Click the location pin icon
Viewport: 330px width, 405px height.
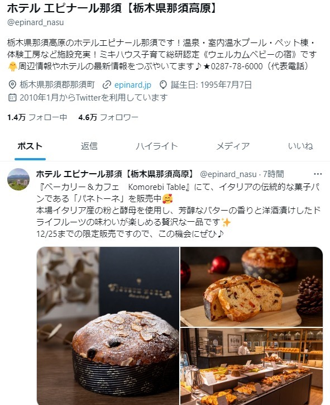pos(12,85)
